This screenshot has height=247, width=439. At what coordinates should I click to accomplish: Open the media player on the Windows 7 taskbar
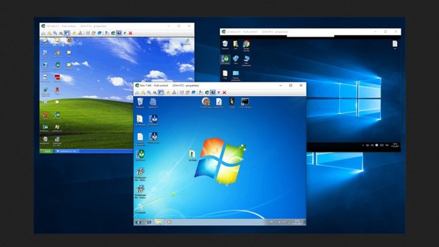click(x=169, y=222)
